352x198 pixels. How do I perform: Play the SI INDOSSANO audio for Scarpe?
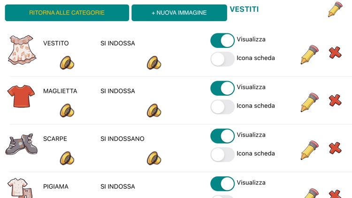154,158
